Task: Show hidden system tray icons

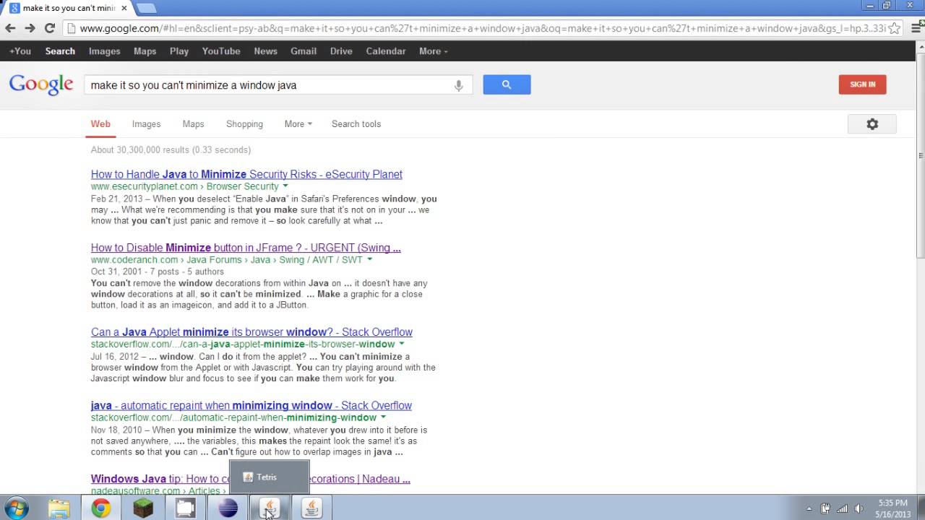Action: click(x=810, y=508)
